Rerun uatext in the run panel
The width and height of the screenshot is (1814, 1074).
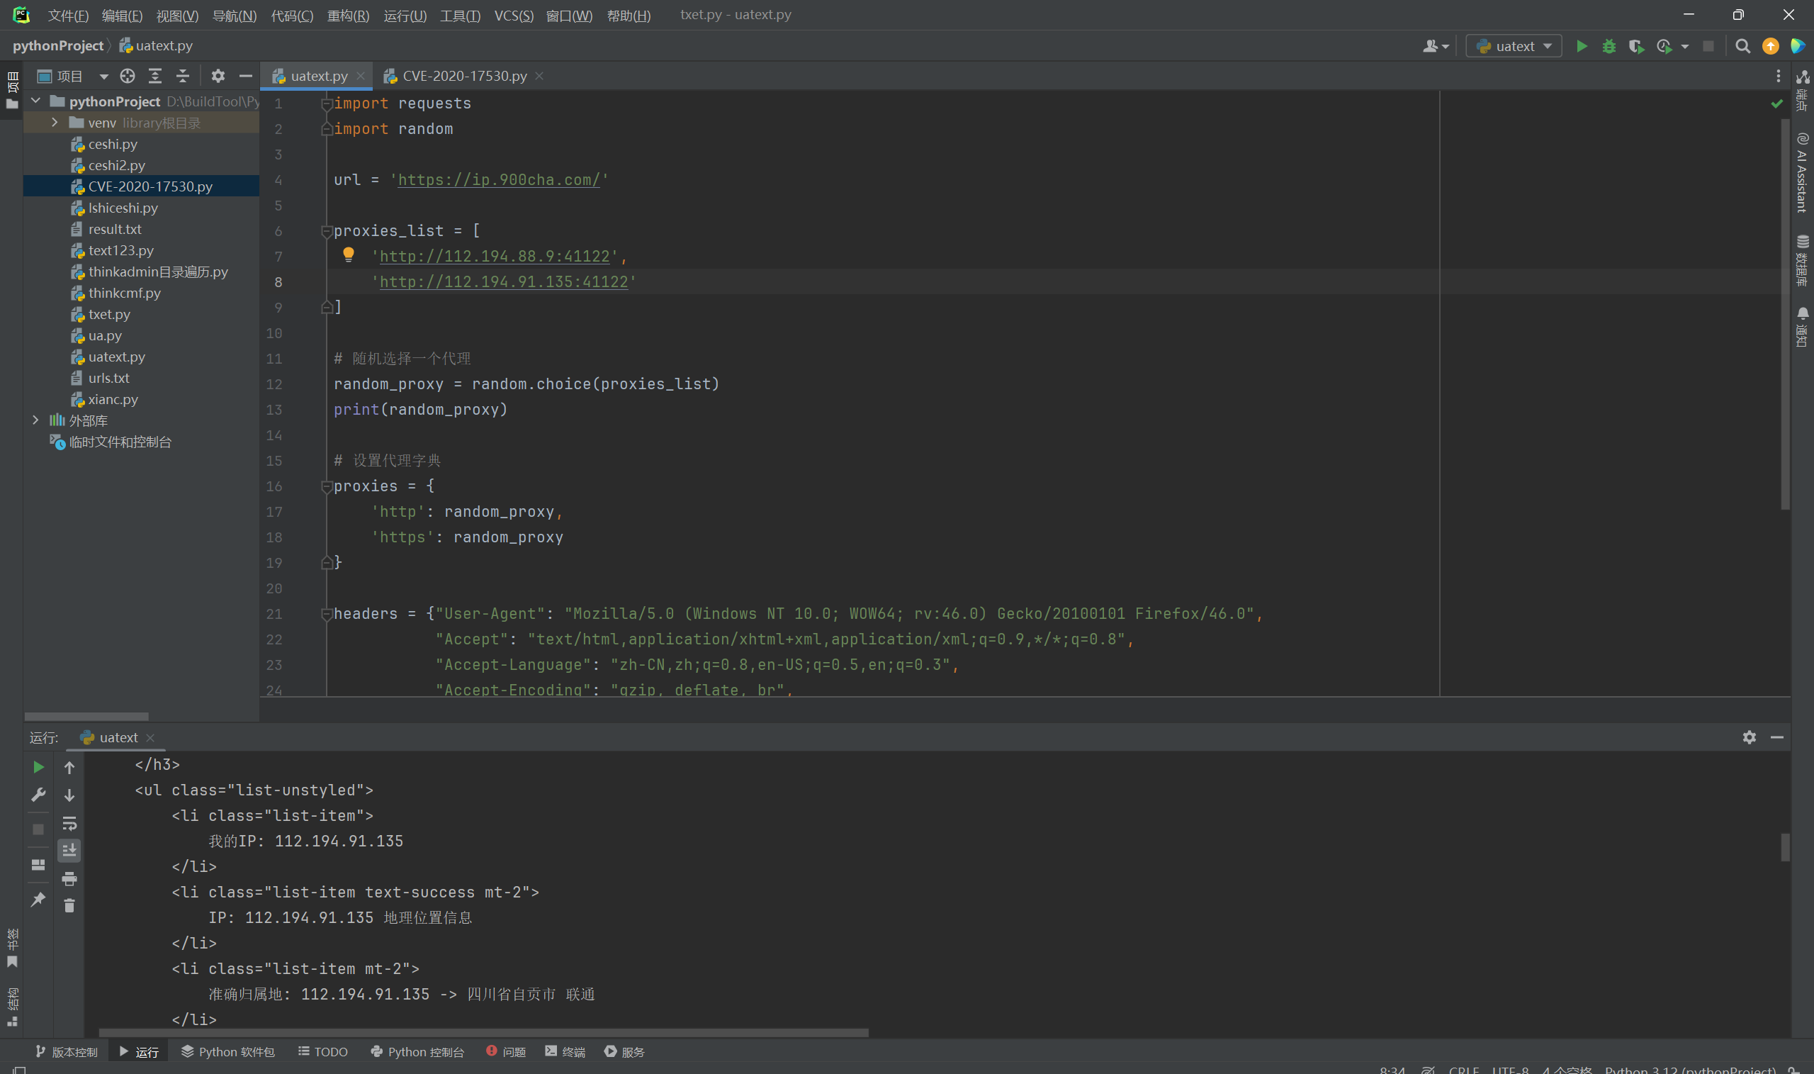(x=38, y=767)
